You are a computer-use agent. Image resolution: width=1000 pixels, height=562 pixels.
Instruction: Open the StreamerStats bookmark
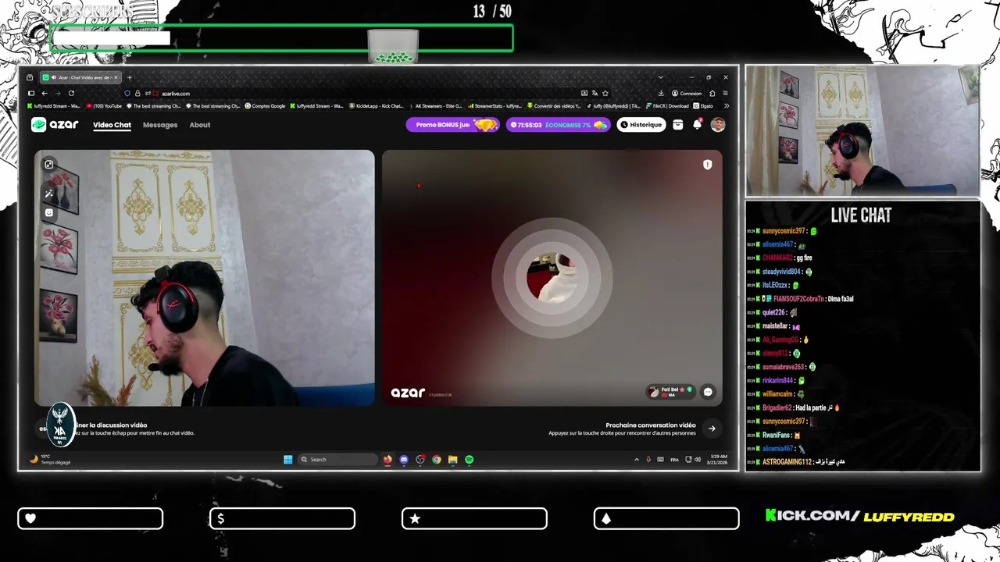coord(494,106)
